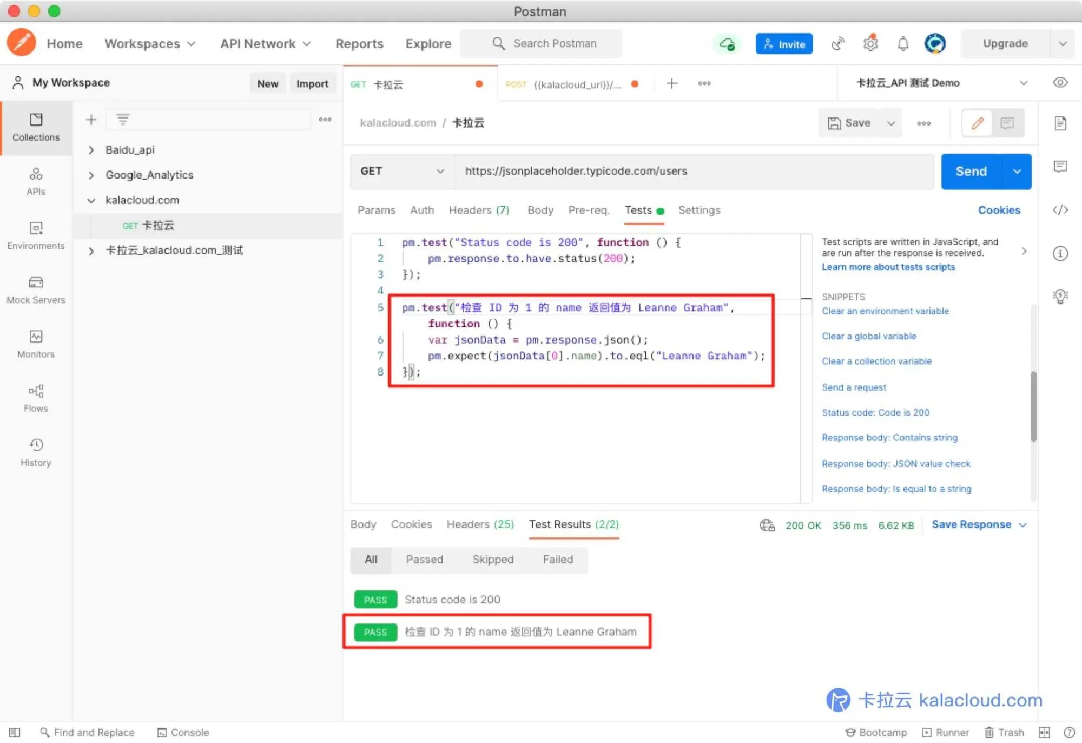Open the lightbulb related requests icon
The image size is (1082, 743).
1060,296
